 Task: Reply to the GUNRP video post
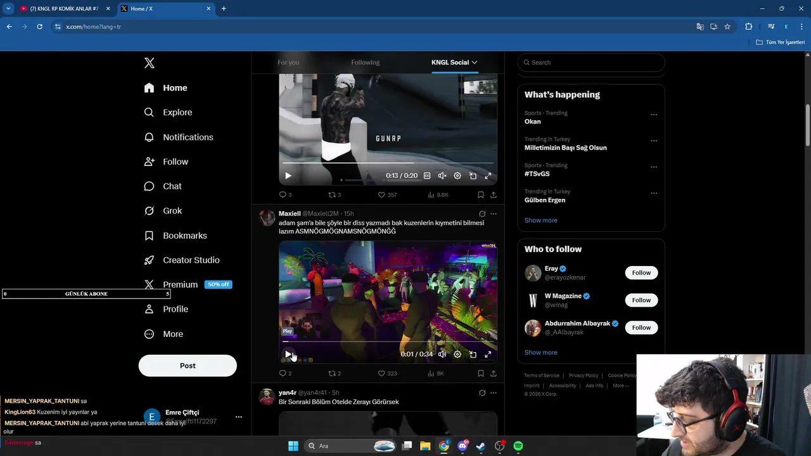286,195
